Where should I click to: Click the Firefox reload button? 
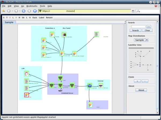click(x=23, y=11)
